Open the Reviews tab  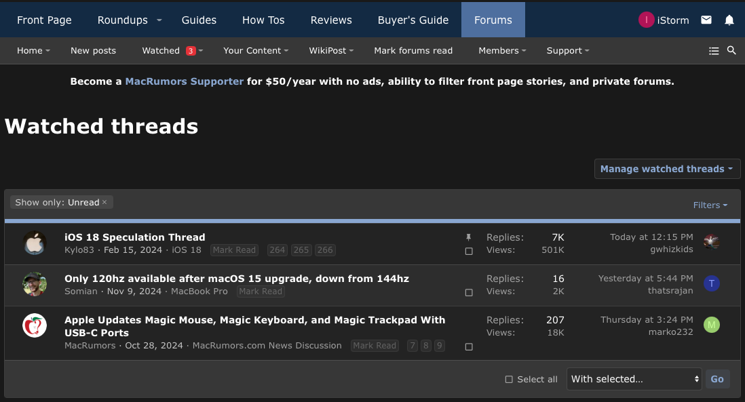pos(331,20)
